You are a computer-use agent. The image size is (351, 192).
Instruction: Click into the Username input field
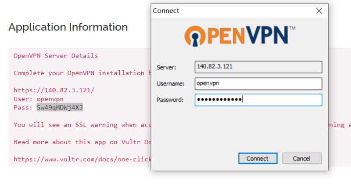[x=259, y=83]
